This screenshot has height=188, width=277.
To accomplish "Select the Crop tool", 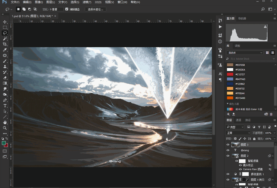I will pos(5,44).
